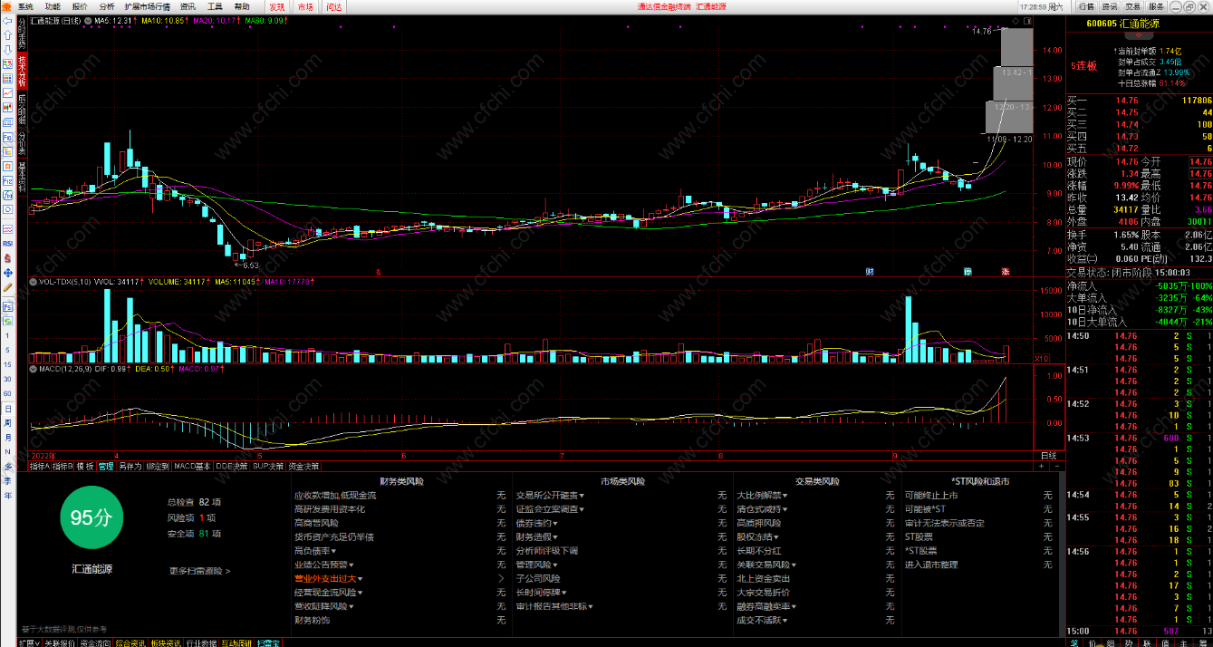The height and width of the screenshot is (647, 1213).
Task: Click the 涨 marker icon below the chart
Action: tap(1006, 271)
